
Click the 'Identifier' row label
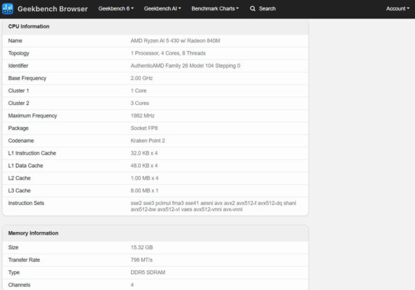coord(18,66)
